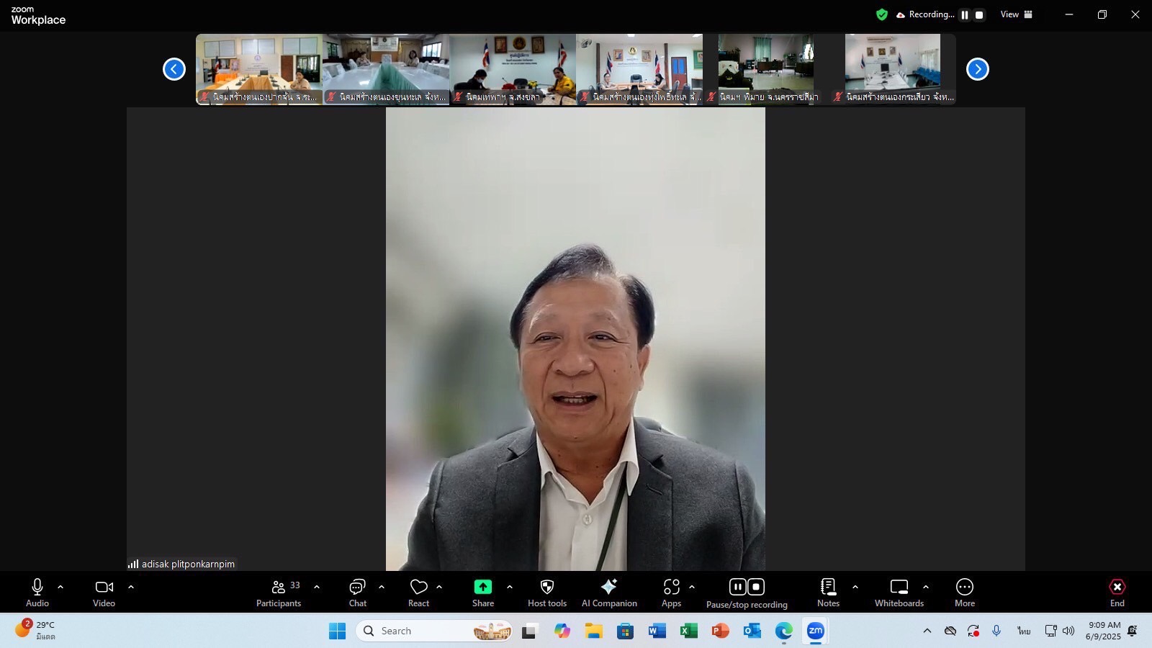Viewport: 1152px width, 648px height.
Task: Click the Zoom taskbar icon
Action: point(815,631)
